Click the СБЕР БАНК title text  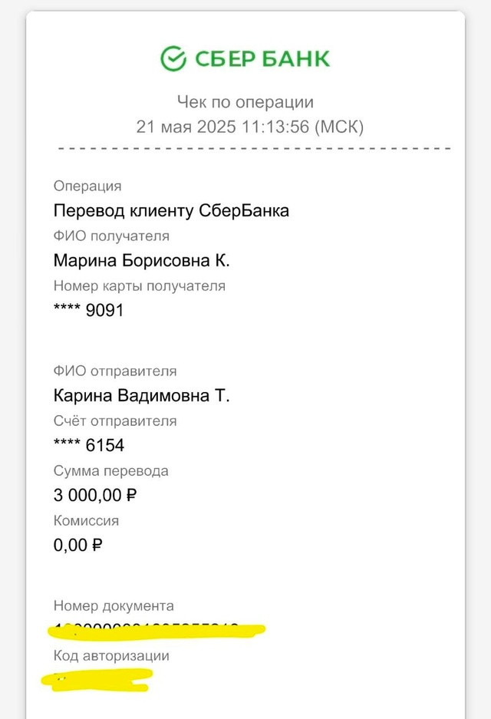[262, 59]
